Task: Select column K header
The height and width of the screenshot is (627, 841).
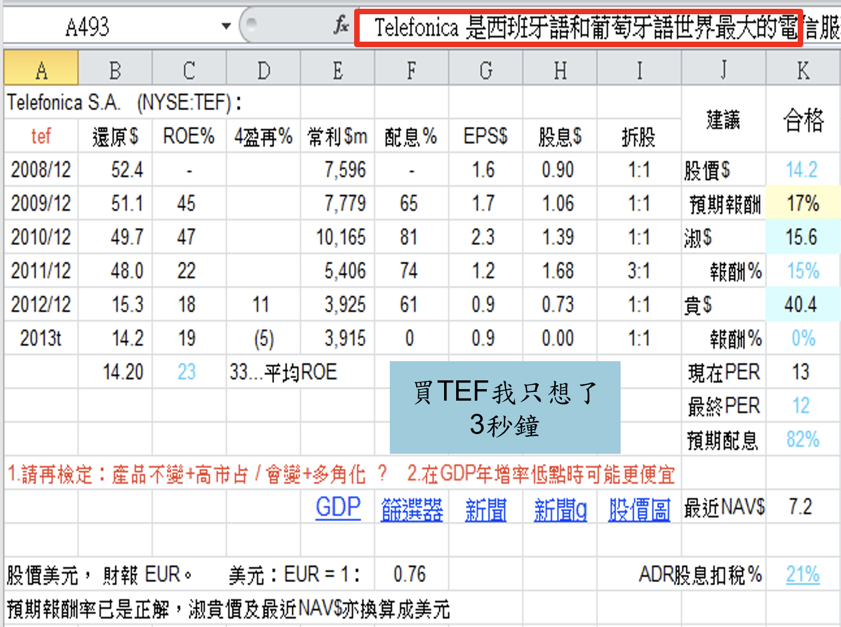Action: pyautogui.click(x=804, y=68)
